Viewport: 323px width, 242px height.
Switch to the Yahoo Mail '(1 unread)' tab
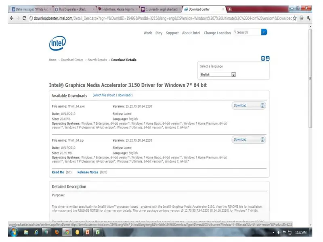tap(160, 9)
